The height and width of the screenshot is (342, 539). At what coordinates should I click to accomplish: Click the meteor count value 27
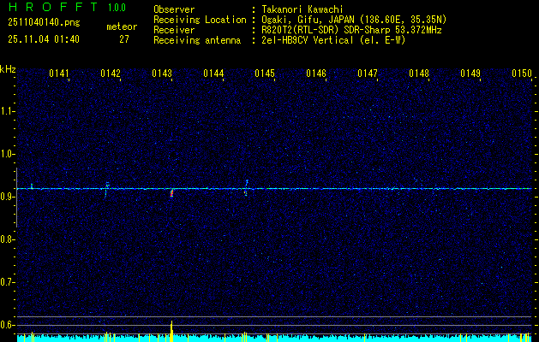124,39
